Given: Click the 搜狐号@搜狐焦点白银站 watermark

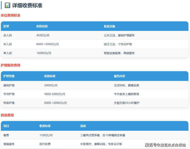Looking at the screenshot, I should 165,145.
